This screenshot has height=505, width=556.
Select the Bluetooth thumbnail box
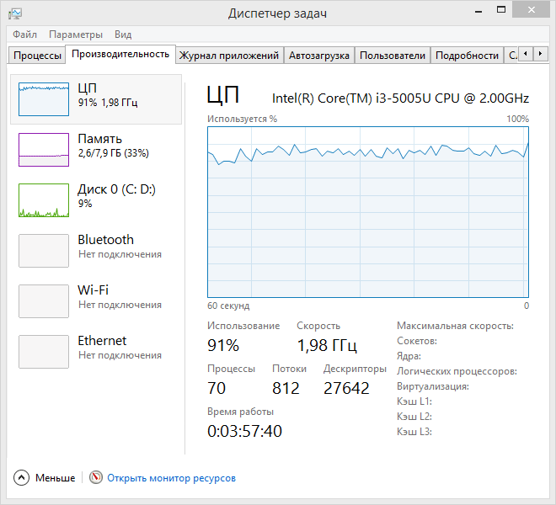tap(44, 251)
